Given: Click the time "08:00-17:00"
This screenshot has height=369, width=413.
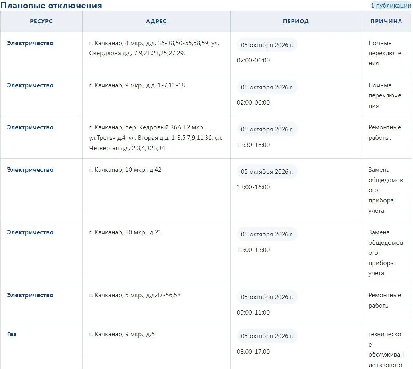Looking at the screenshot, I should pos(253,351).
